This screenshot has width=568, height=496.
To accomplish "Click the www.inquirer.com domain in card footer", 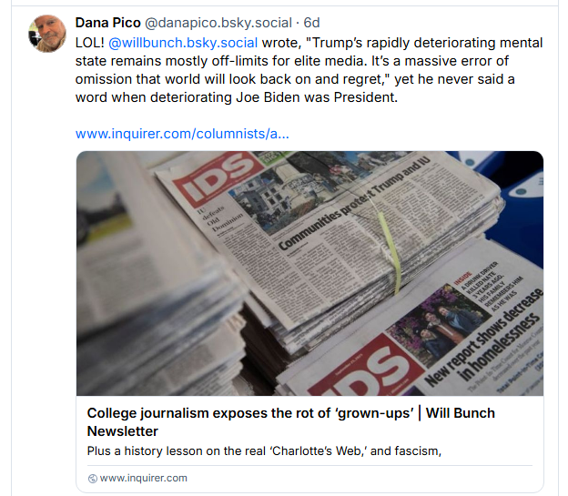I will (143, 478).
